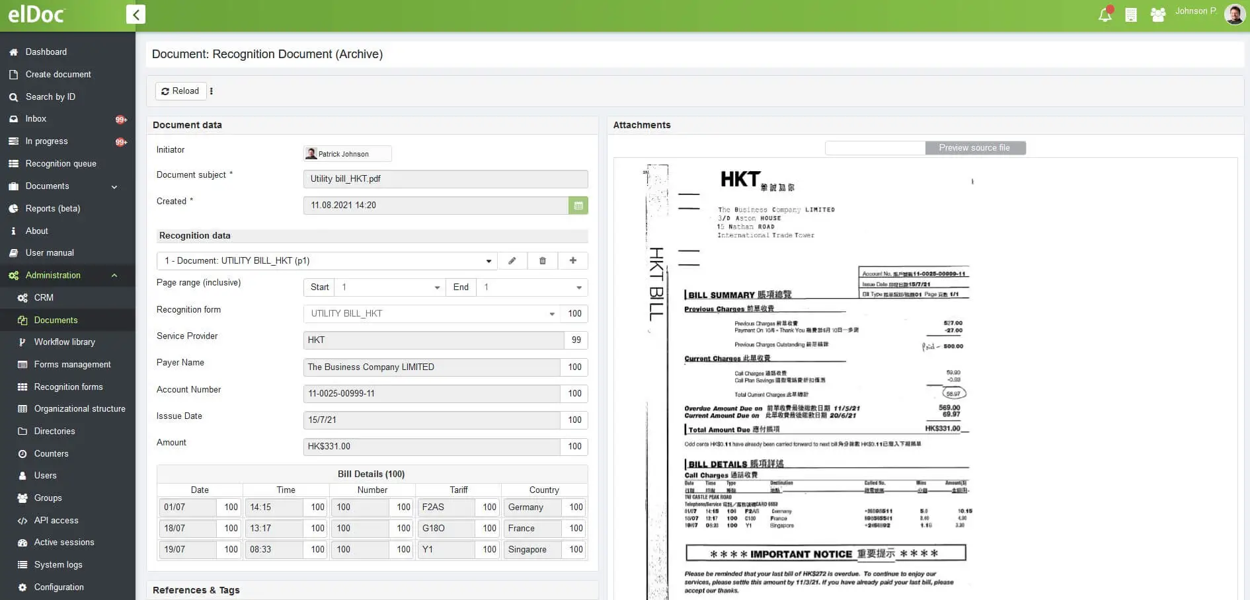Collapse the sidebar with the arrow button
The width and height of the screenshot is (1250, 600).
pyautogui.click(x=136, y=15)
